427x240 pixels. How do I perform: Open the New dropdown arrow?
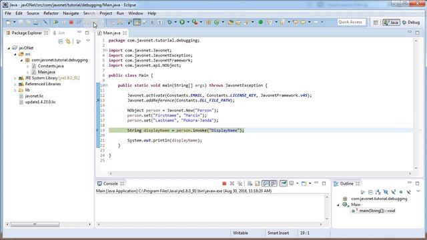14,22
